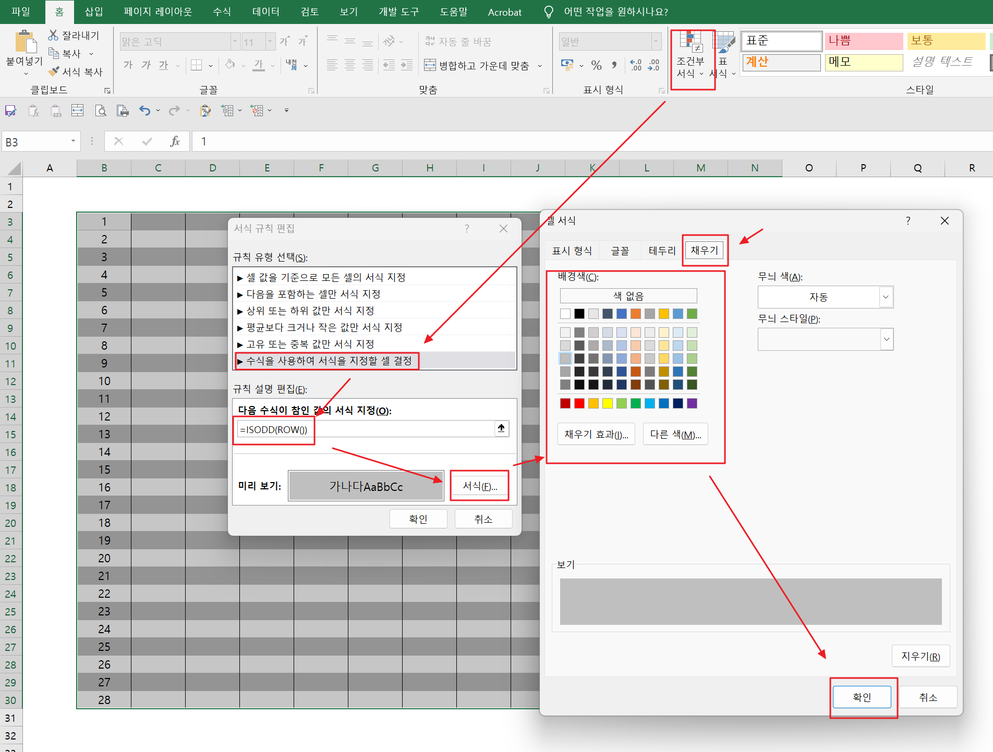The image size is (993, 752).
Task: Switch to the Font (글꼴) dialog tab
Action: pos(620,251)
